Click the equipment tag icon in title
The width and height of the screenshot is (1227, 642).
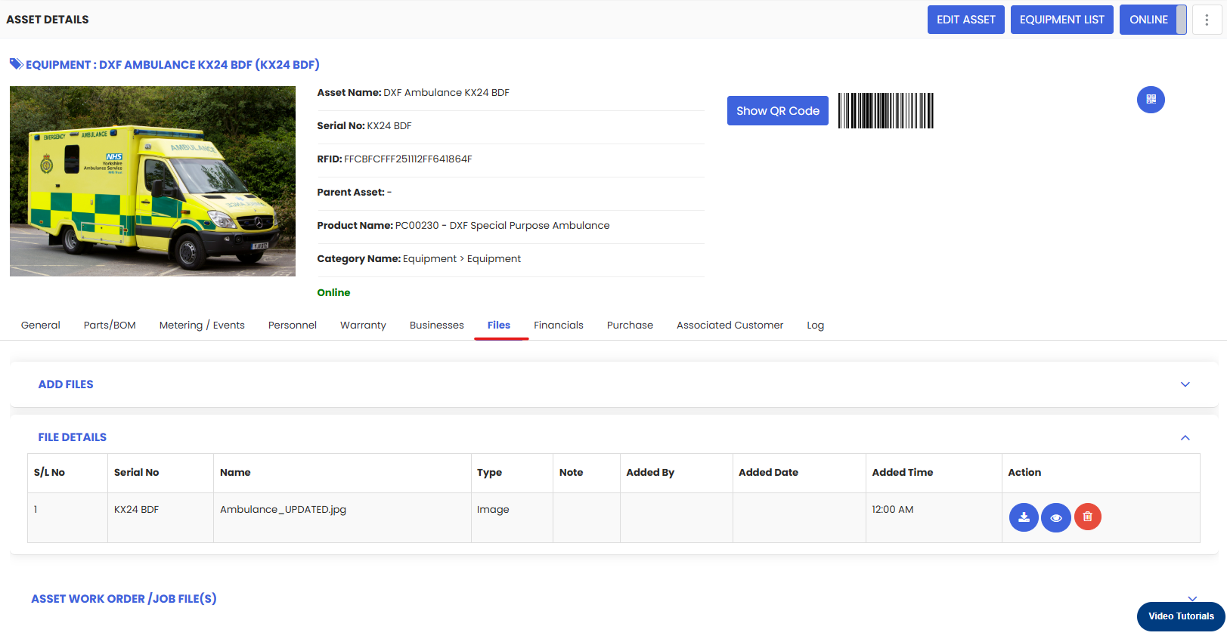point(16,64)
